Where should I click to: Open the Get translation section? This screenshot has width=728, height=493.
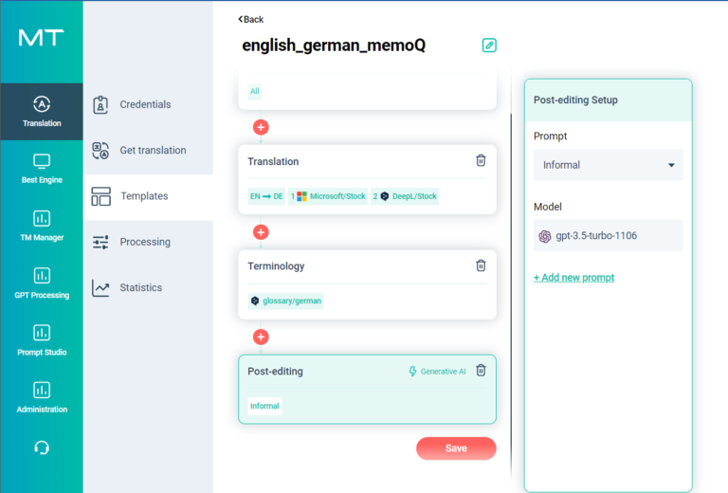(x=152, y=150)
